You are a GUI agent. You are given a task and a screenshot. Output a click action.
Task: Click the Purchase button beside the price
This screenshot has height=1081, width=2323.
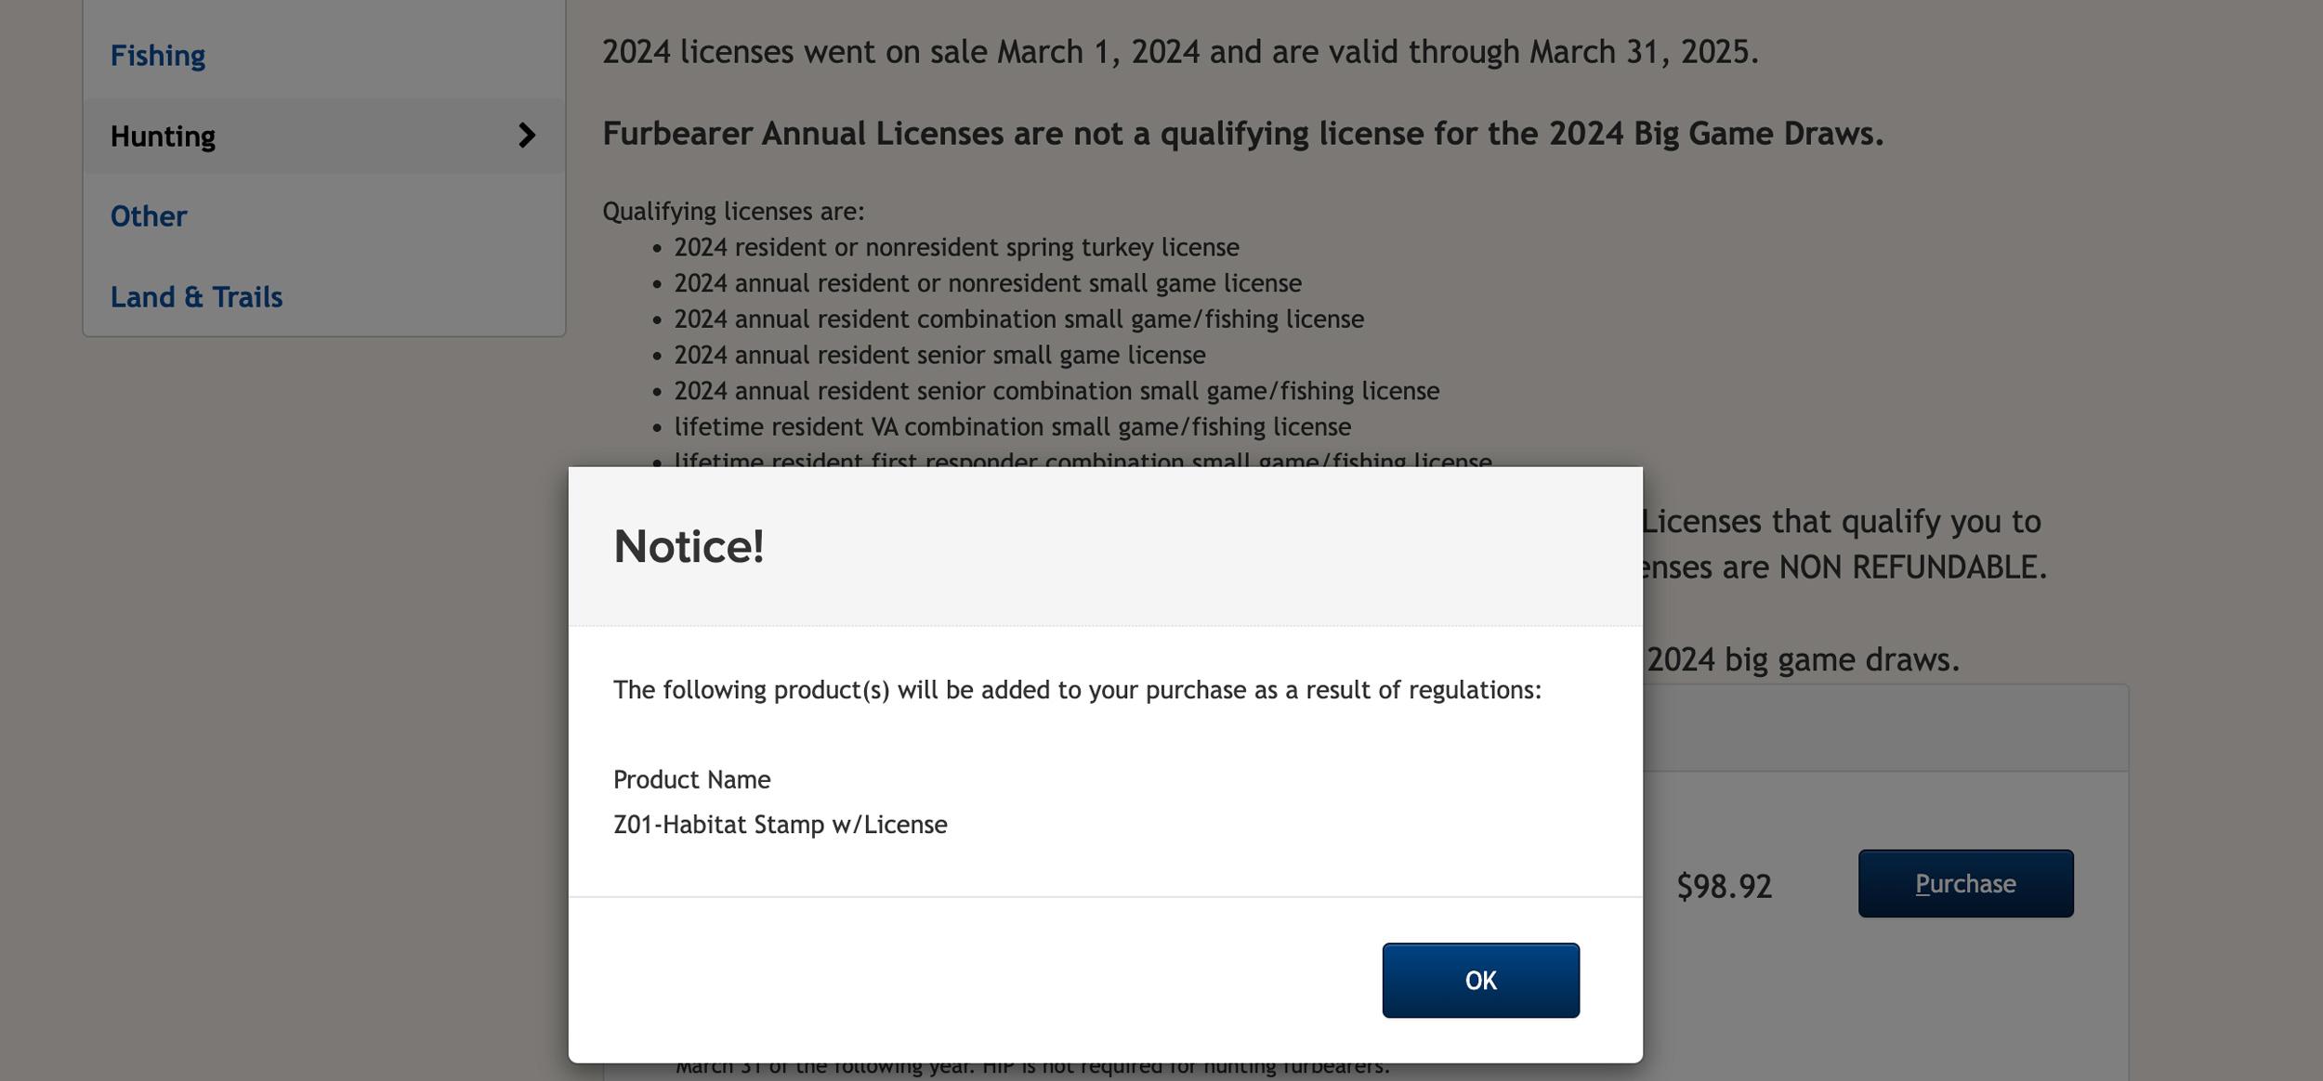[x=1964, y=883]
